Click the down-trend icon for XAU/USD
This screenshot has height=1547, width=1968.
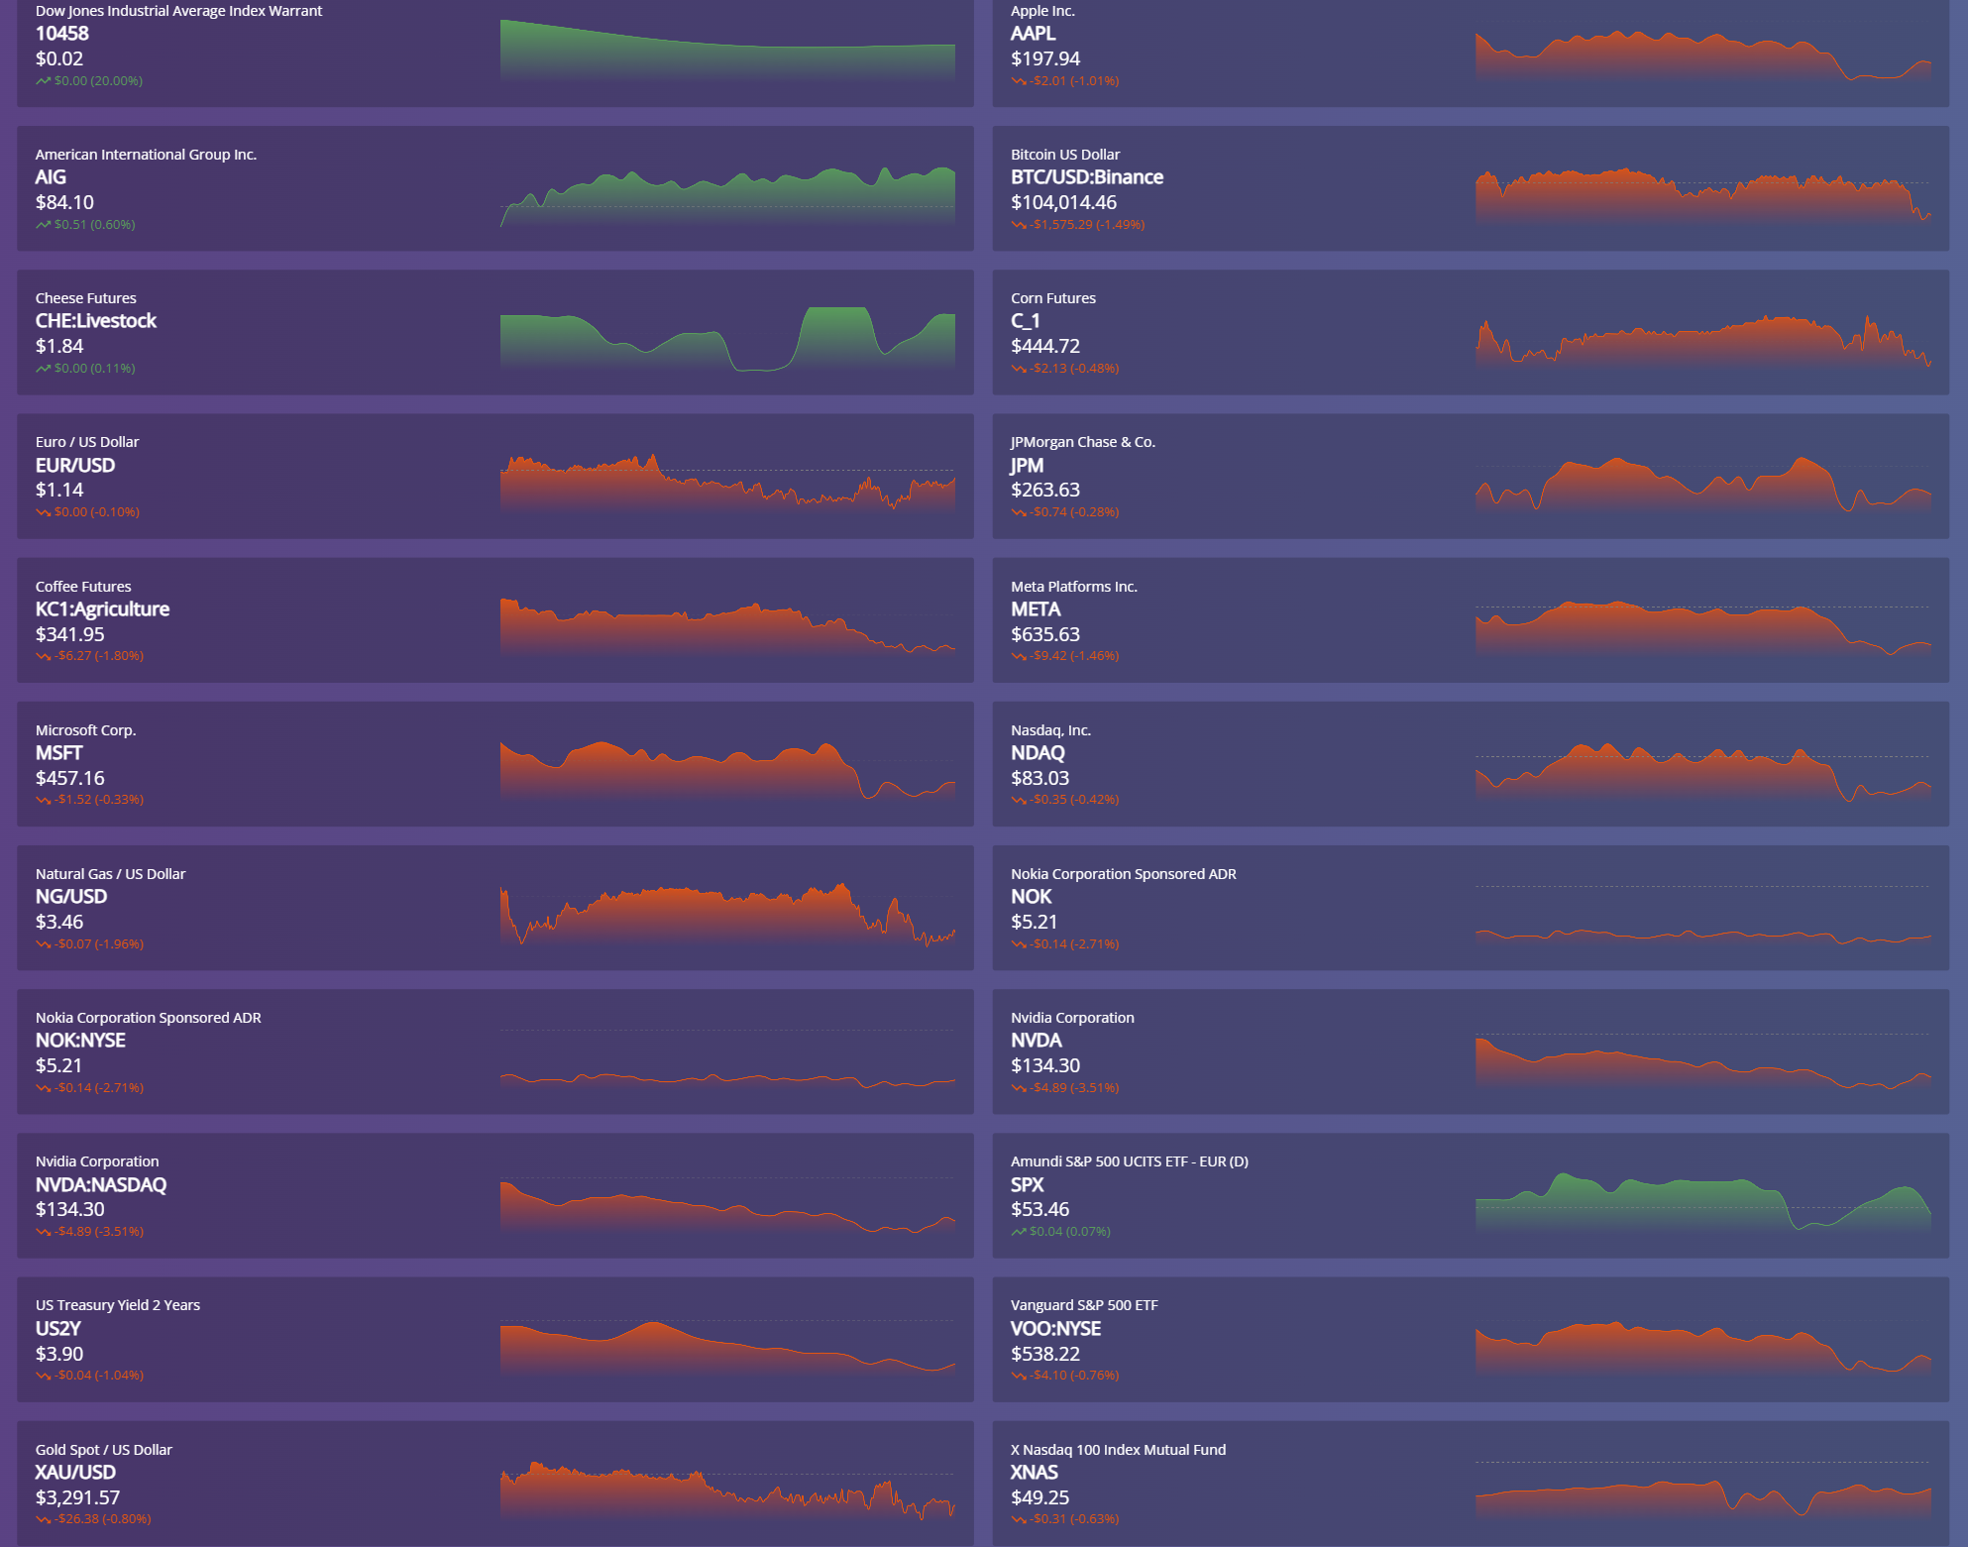click(43, 1519)
